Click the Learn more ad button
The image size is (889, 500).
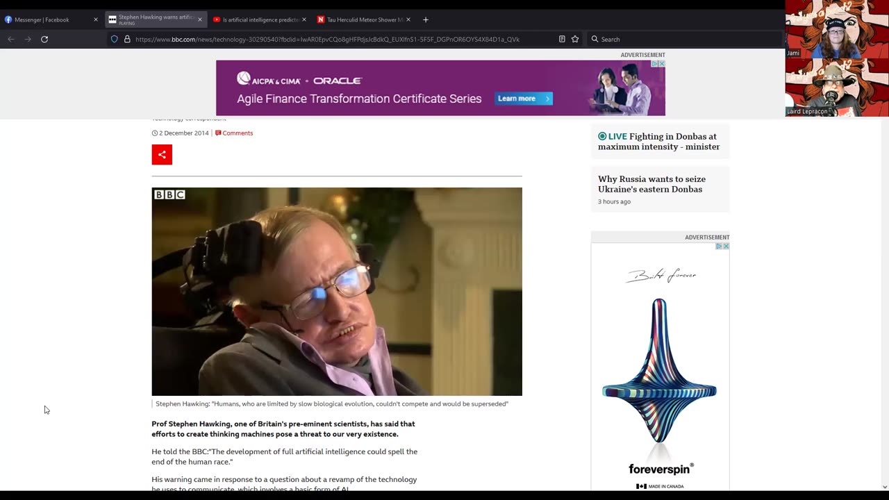tap(524, 99)
